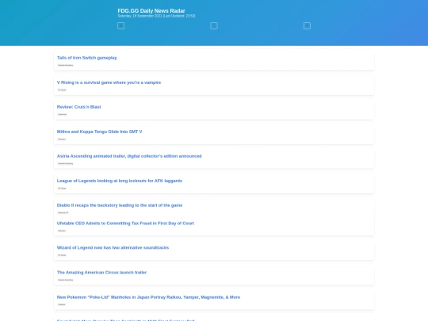Open the Tails of Iron Switch gameplay article
This screenshot has width=428, height=321.
87,58
